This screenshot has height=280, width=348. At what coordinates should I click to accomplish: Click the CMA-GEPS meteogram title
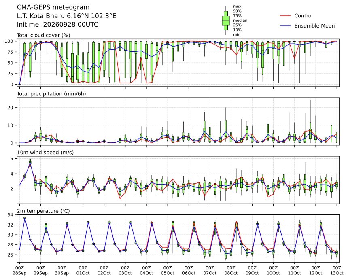pyautogui.click(x=53, y=7)
